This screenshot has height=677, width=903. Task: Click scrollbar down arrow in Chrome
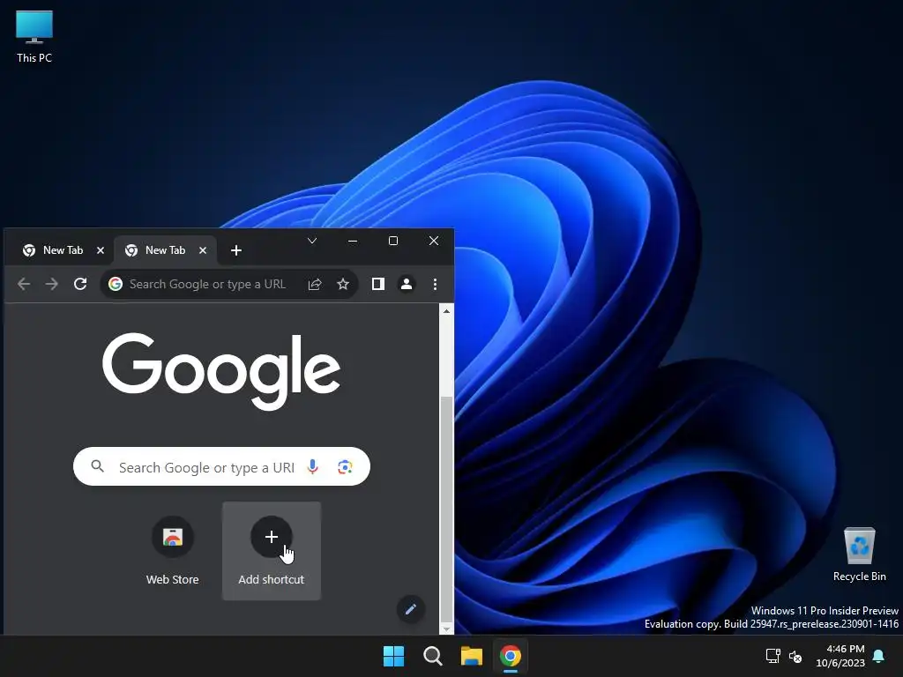[446, 629]
